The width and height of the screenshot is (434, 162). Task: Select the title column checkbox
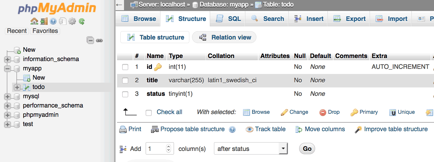pyautogui.click(x=125, y=81)
